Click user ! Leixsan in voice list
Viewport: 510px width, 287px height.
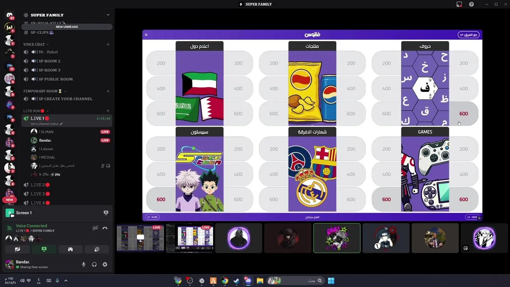tap(46, 149)
